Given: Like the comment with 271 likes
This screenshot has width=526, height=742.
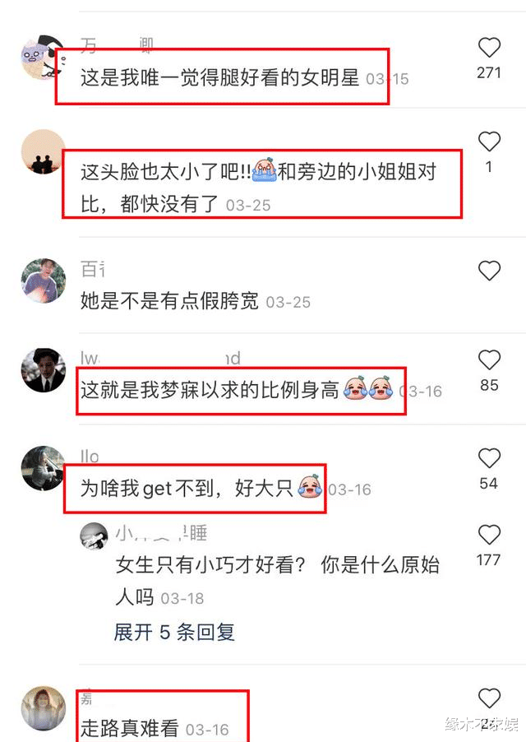Looking at the screenshot, I should 489,48.
